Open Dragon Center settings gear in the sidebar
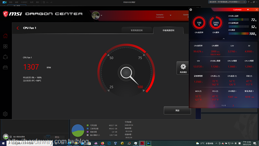 (5, 114)
